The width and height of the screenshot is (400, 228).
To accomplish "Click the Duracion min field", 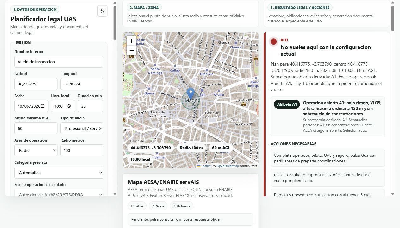I will click(x=91, y=106).
